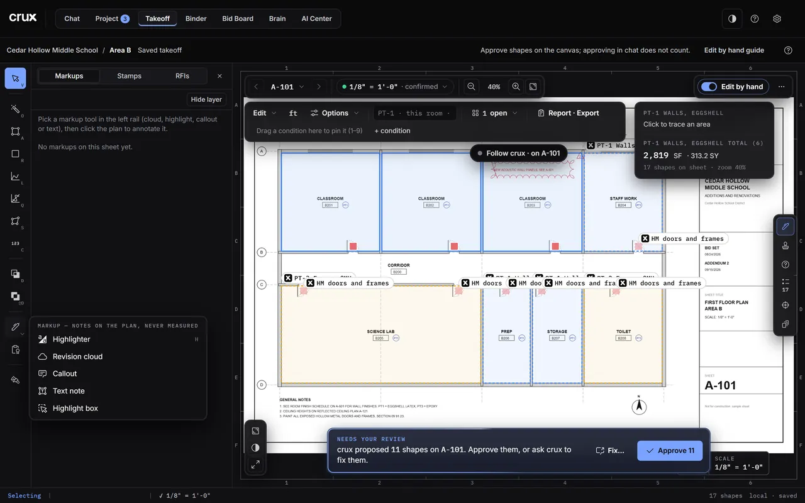805x503 pixels.
Task: Click the pen icon in the right rail
Action: (x=785, y=226)
